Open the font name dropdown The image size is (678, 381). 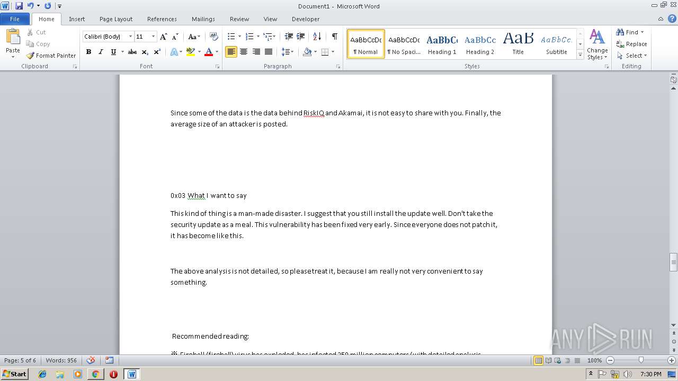[x=130, y=37]
